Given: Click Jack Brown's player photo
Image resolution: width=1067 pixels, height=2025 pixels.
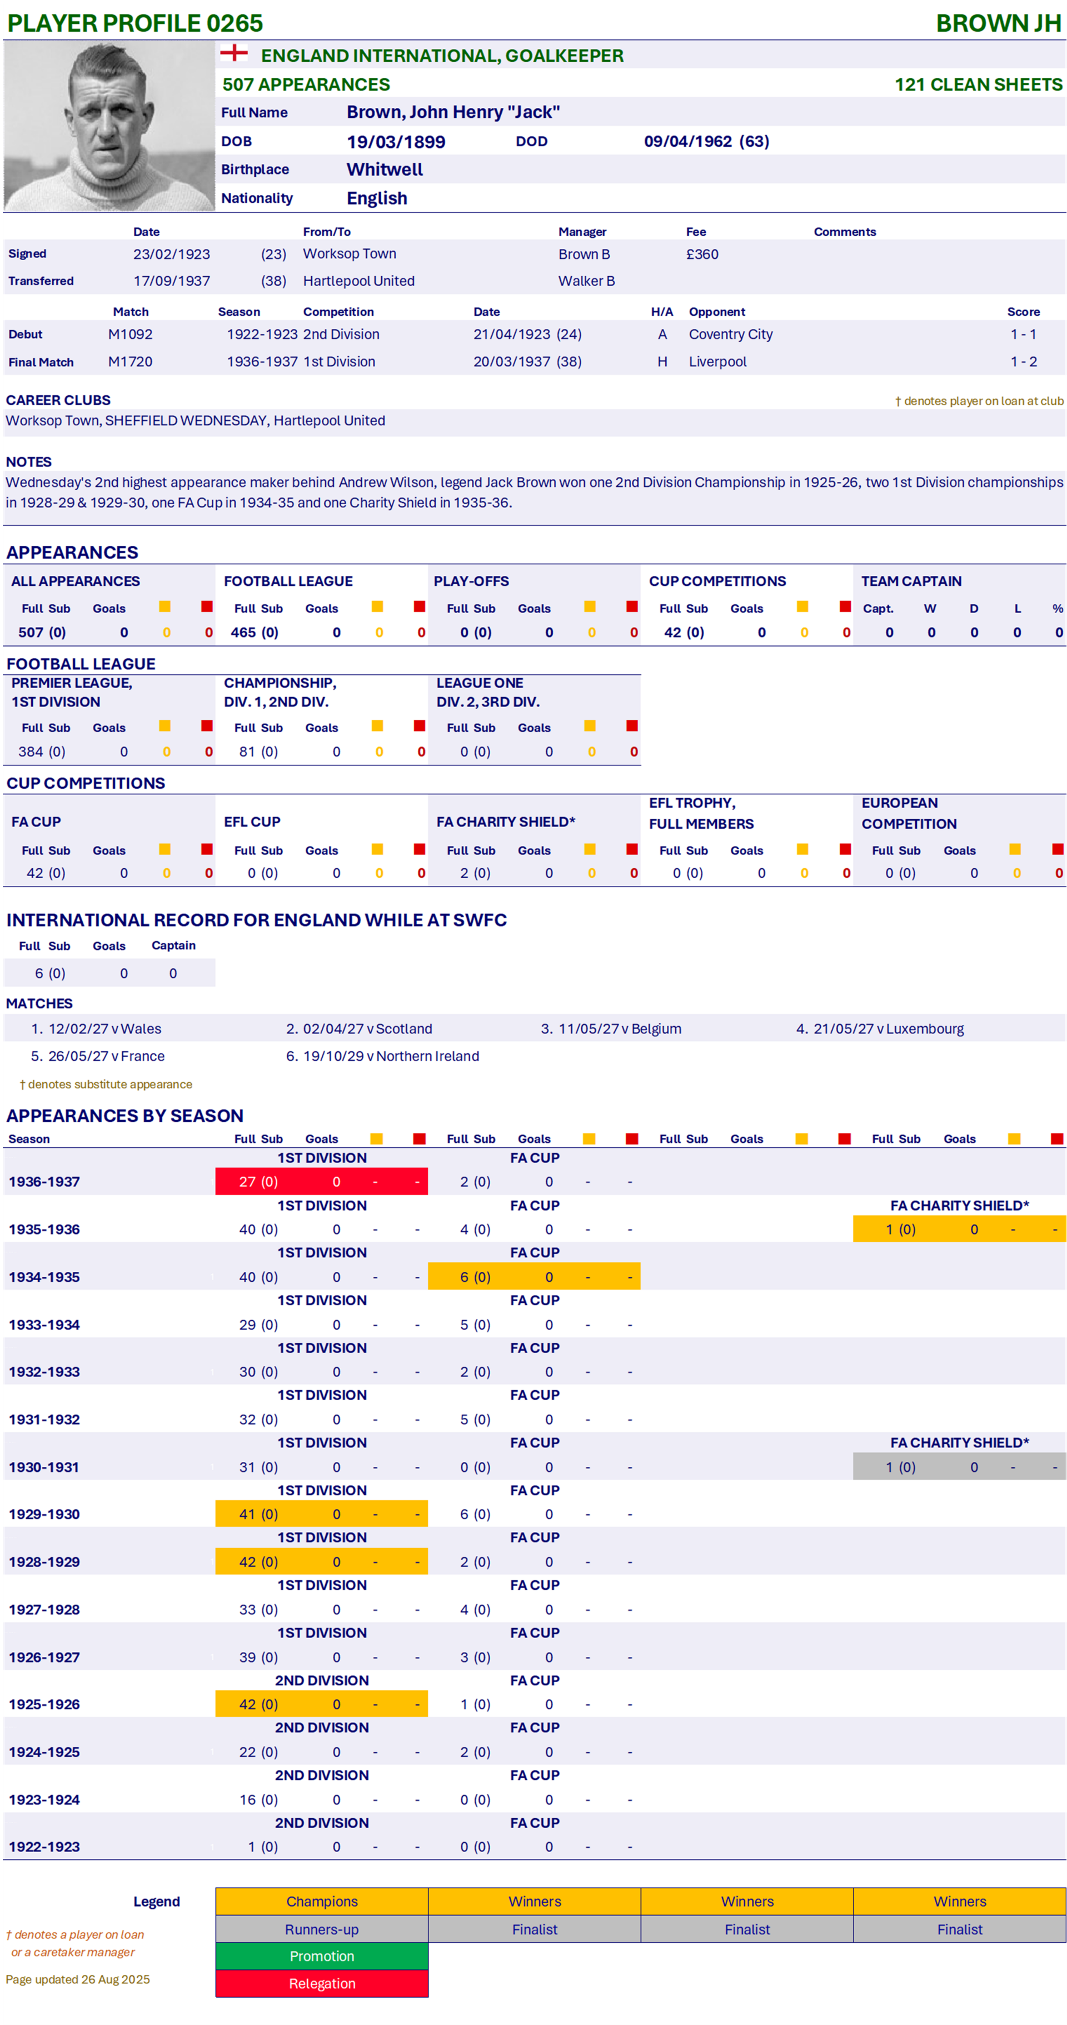Looking at the screenshot, I should (109, 127).
